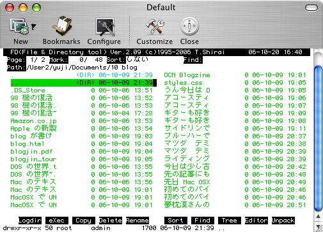Screen dimensions: 323x232
Task: Click the toolbar toggle pill button in title bar
Action: (x=311, y=8)
